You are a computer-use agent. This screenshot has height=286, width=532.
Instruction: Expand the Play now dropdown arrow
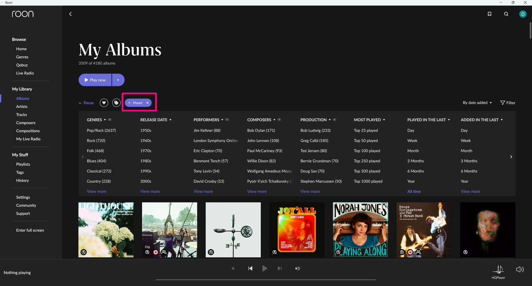[x=118, y=80]
